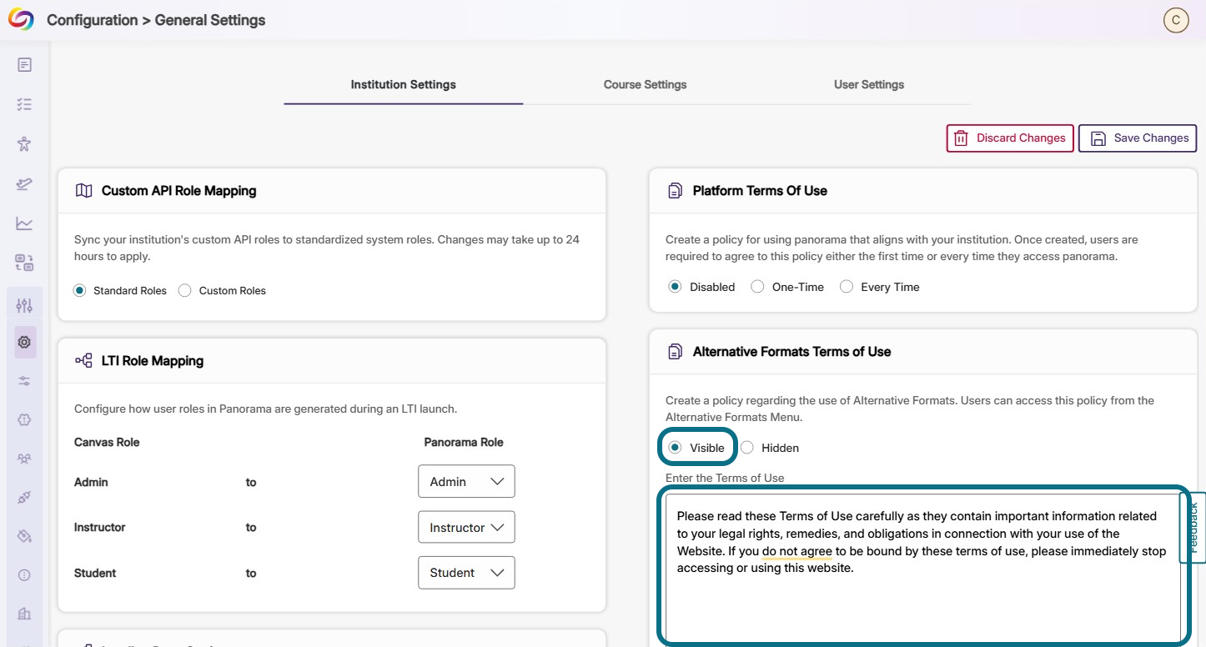
Task: Click inside the Terms of Use text area
Action: pyautogui.click(x=923, y=569)
